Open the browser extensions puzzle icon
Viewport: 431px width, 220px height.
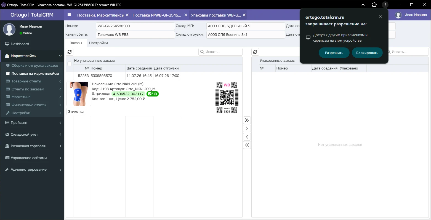click(374, 5)
